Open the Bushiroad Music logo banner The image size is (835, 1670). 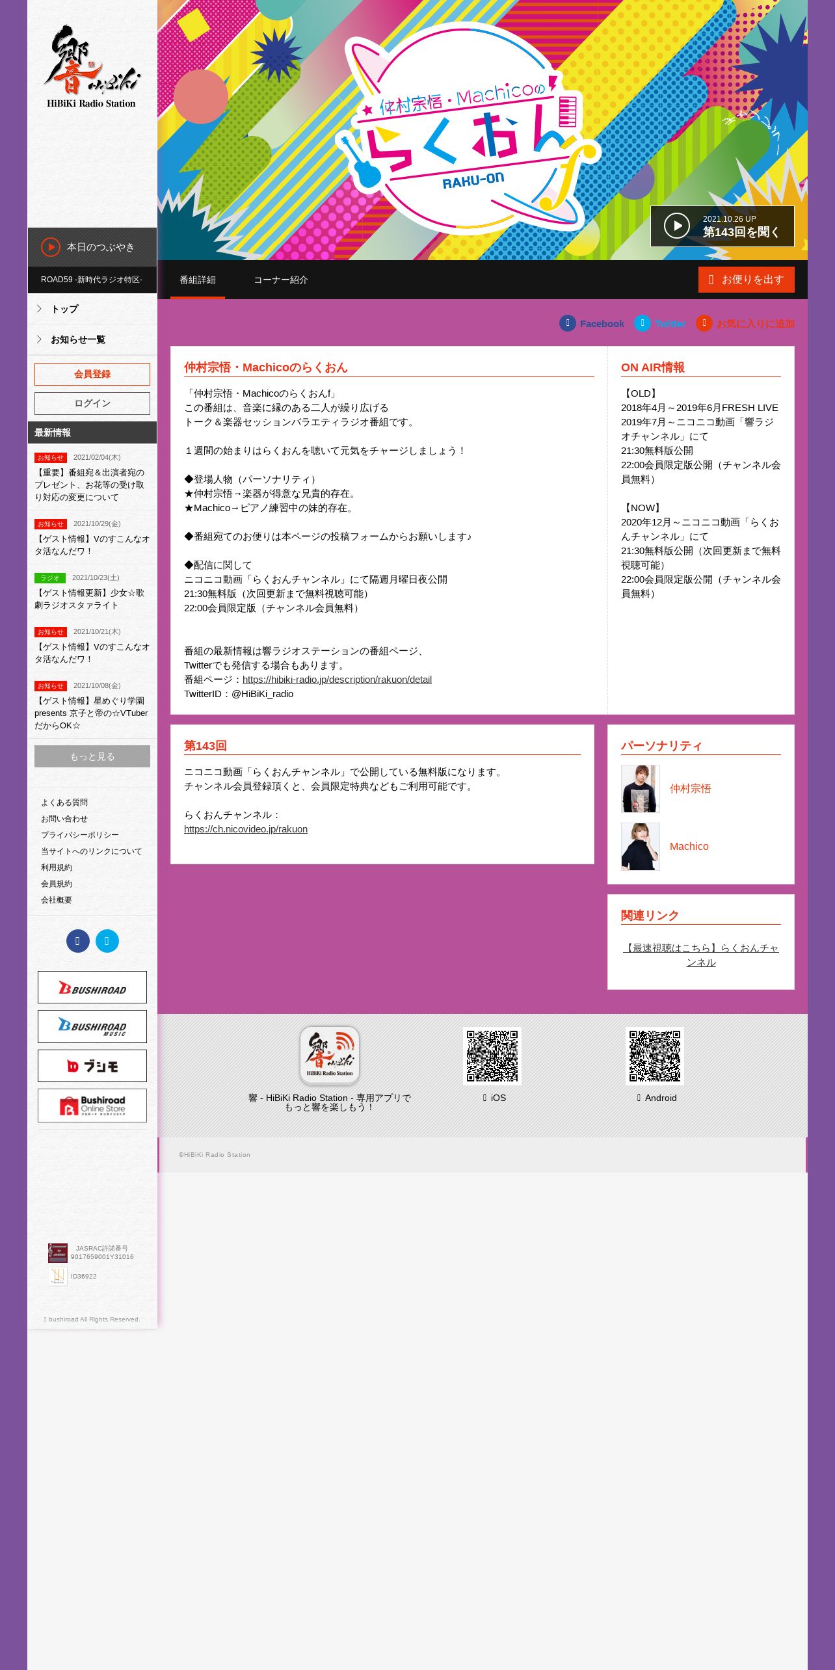pos(92,1026)
